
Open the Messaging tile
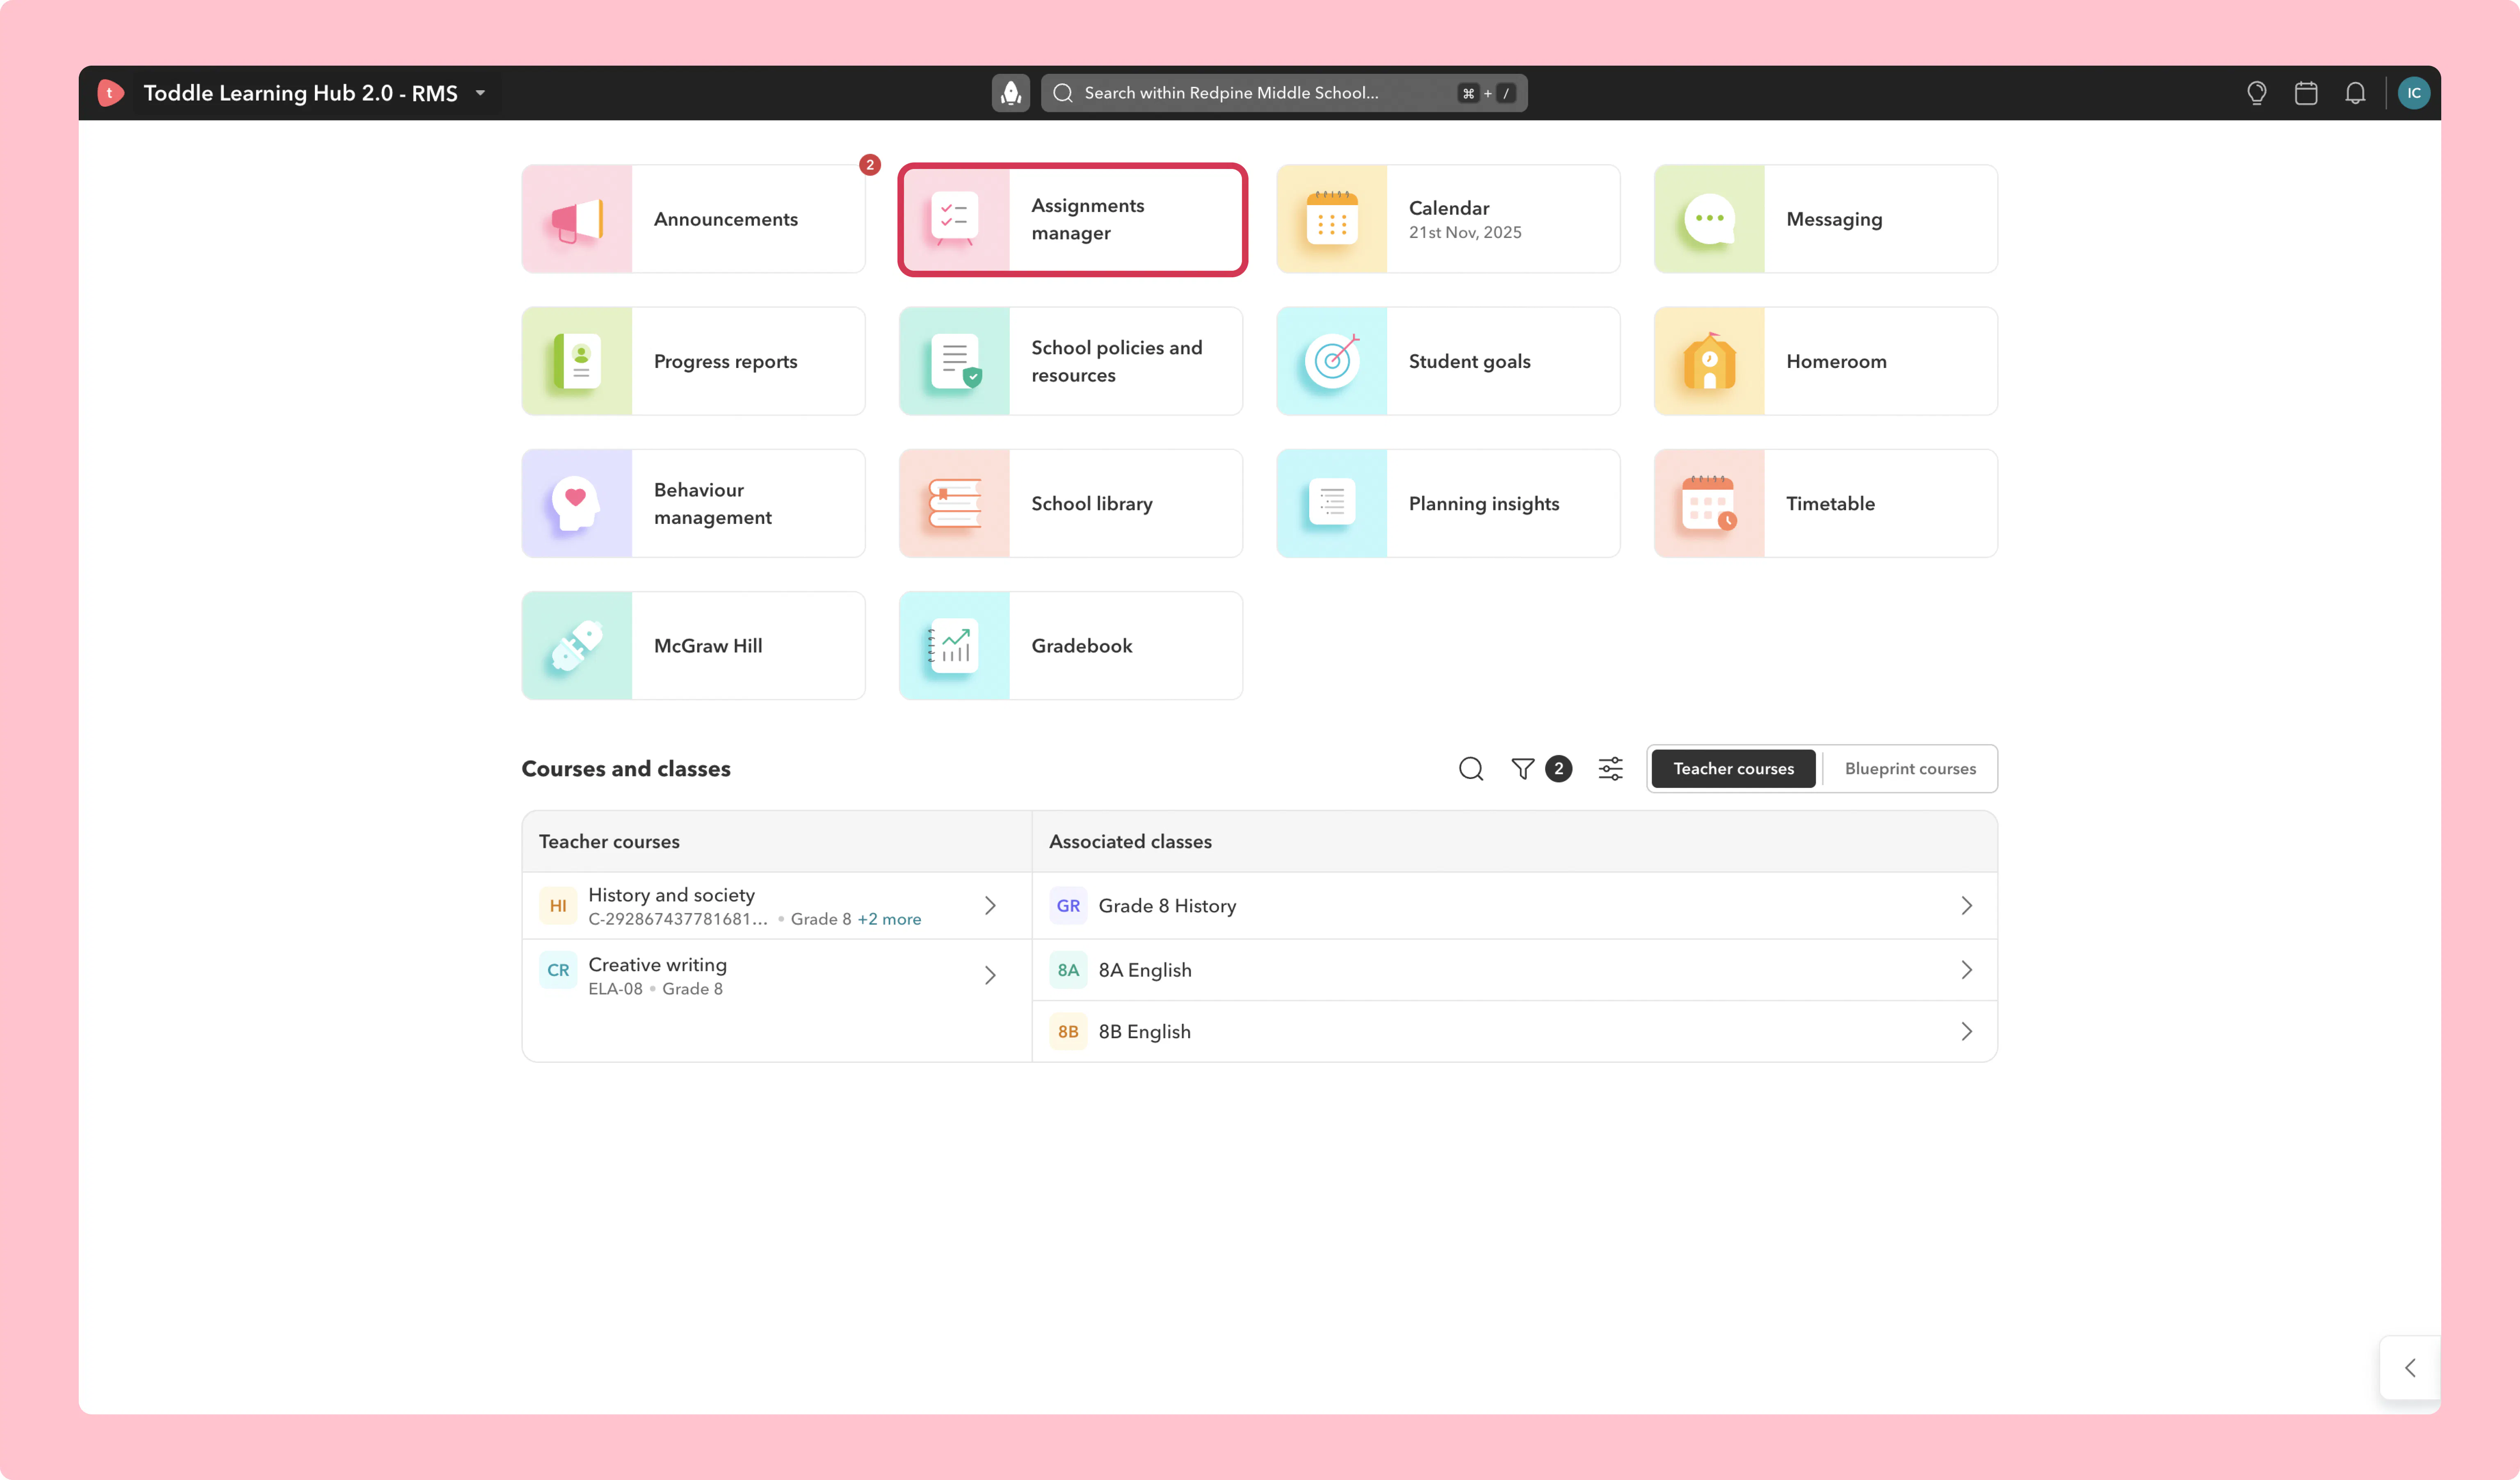tap(1826, 219)
